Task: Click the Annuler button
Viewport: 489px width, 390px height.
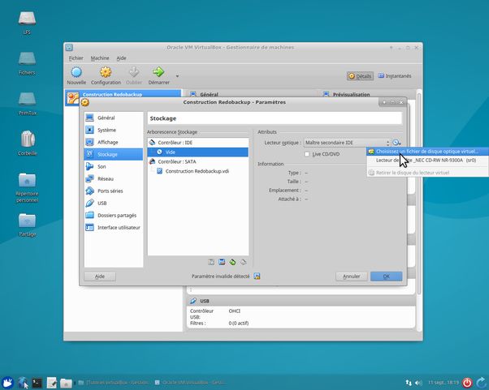Action: (352, 276)
